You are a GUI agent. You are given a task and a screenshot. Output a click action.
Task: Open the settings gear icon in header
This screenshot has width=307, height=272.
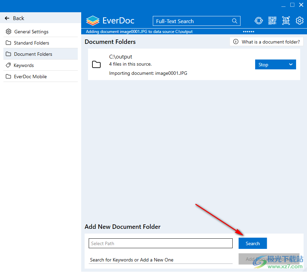coord(299,20)
